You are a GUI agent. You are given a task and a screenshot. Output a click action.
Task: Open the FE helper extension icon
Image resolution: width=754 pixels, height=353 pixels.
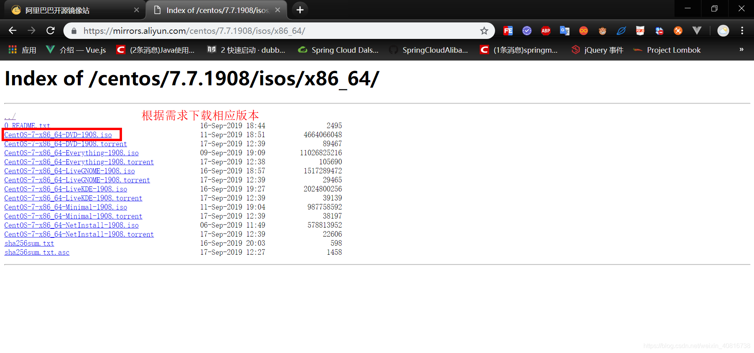click(x=508, y=31)
